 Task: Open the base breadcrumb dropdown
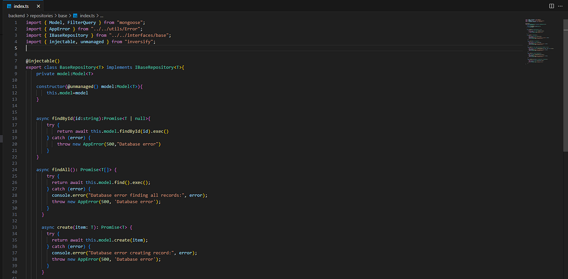[x=62, y=15]
